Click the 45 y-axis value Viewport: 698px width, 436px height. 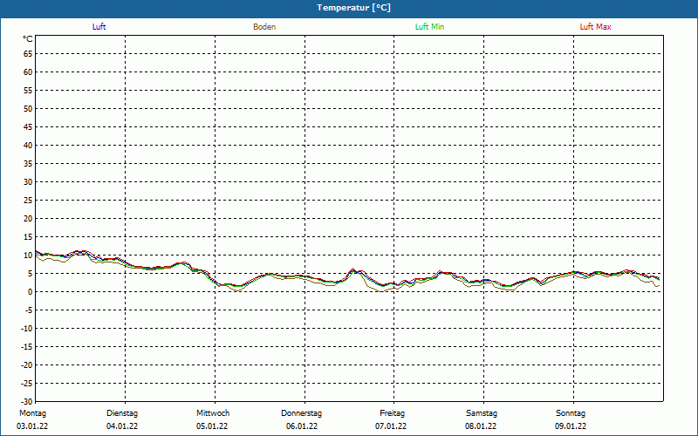point(28,126)
